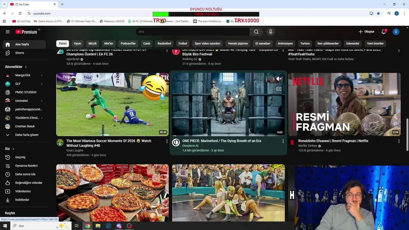Expand the Abonelikler section chevron
Viewport: 409px width, 230px height.
[x=26, y=67]
